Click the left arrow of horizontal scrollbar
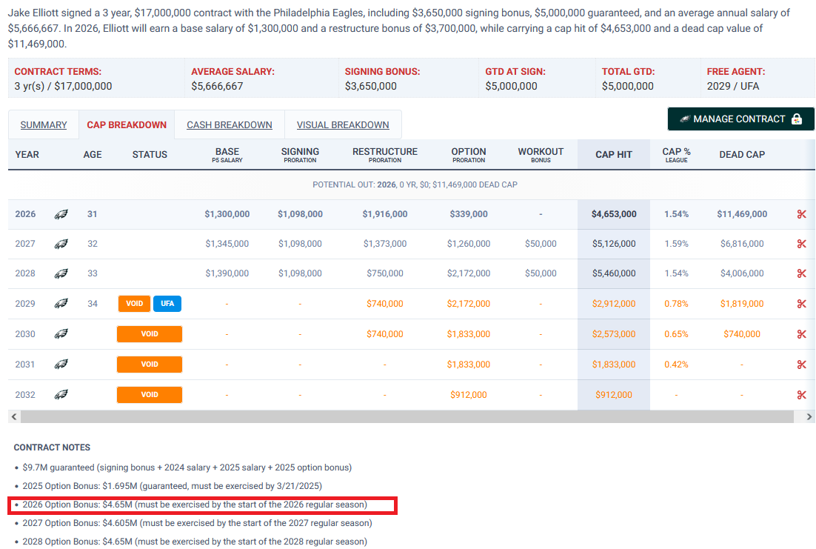The image size is (816, 549). pos(14,416)
